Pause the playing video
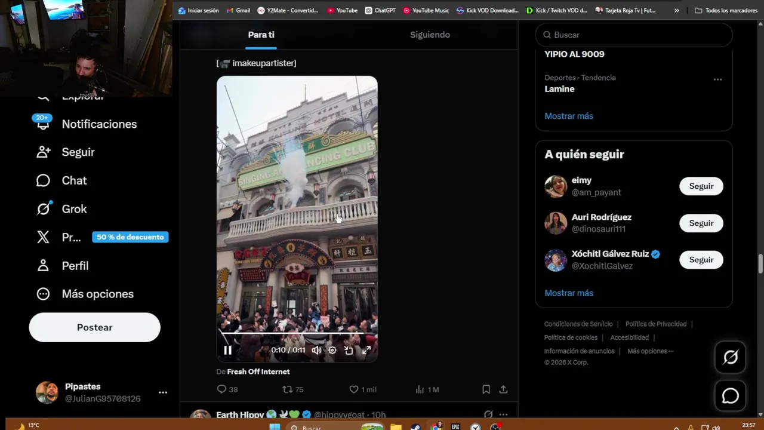This screenshot has width=764, height=430. pyautogui.click(x=227, y=351)
